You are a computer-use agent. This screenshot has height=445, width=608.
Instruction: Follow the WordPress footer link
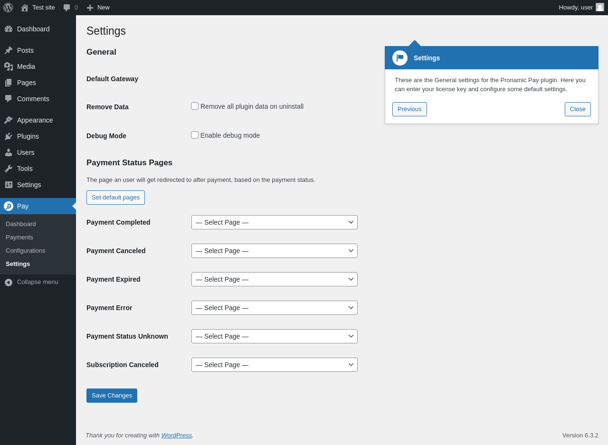pyautogui.click(x=176, y=436)
